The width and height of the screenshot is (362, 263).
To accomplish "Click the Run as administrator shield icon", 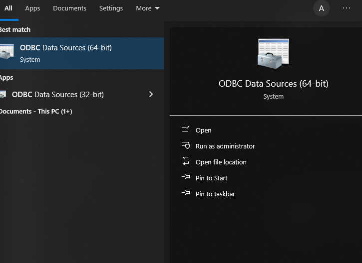I will click(x=186, y=146).
